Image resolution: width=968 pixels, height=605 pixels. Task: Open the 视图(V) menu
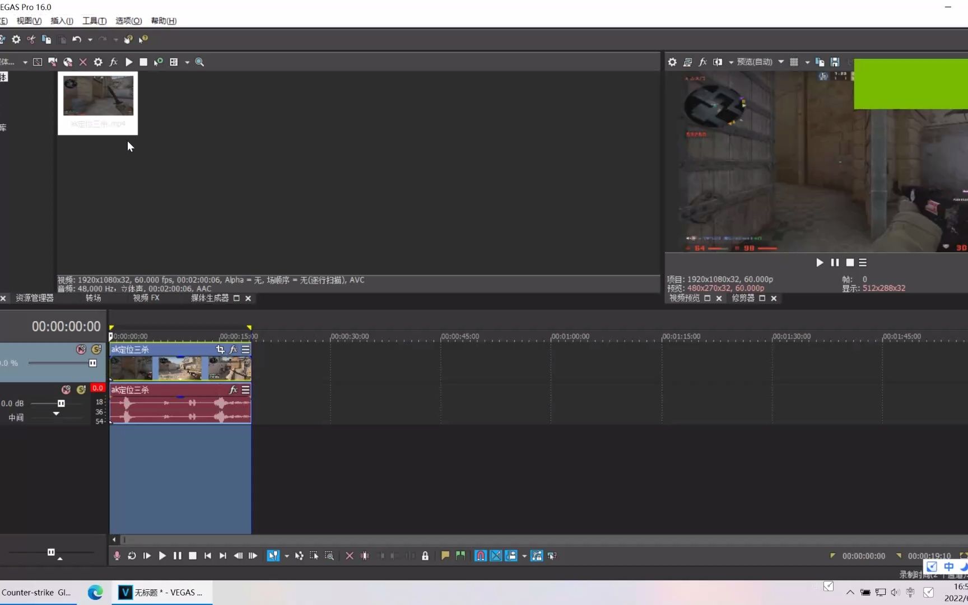(29, 21)
